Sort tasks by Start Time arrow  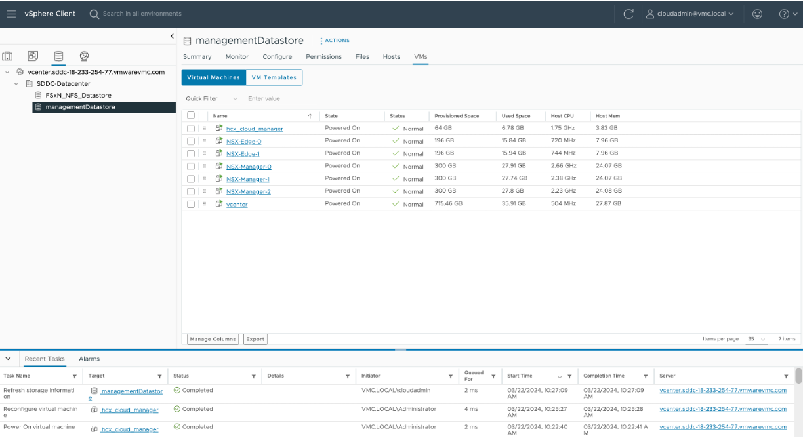pos(560,376)
